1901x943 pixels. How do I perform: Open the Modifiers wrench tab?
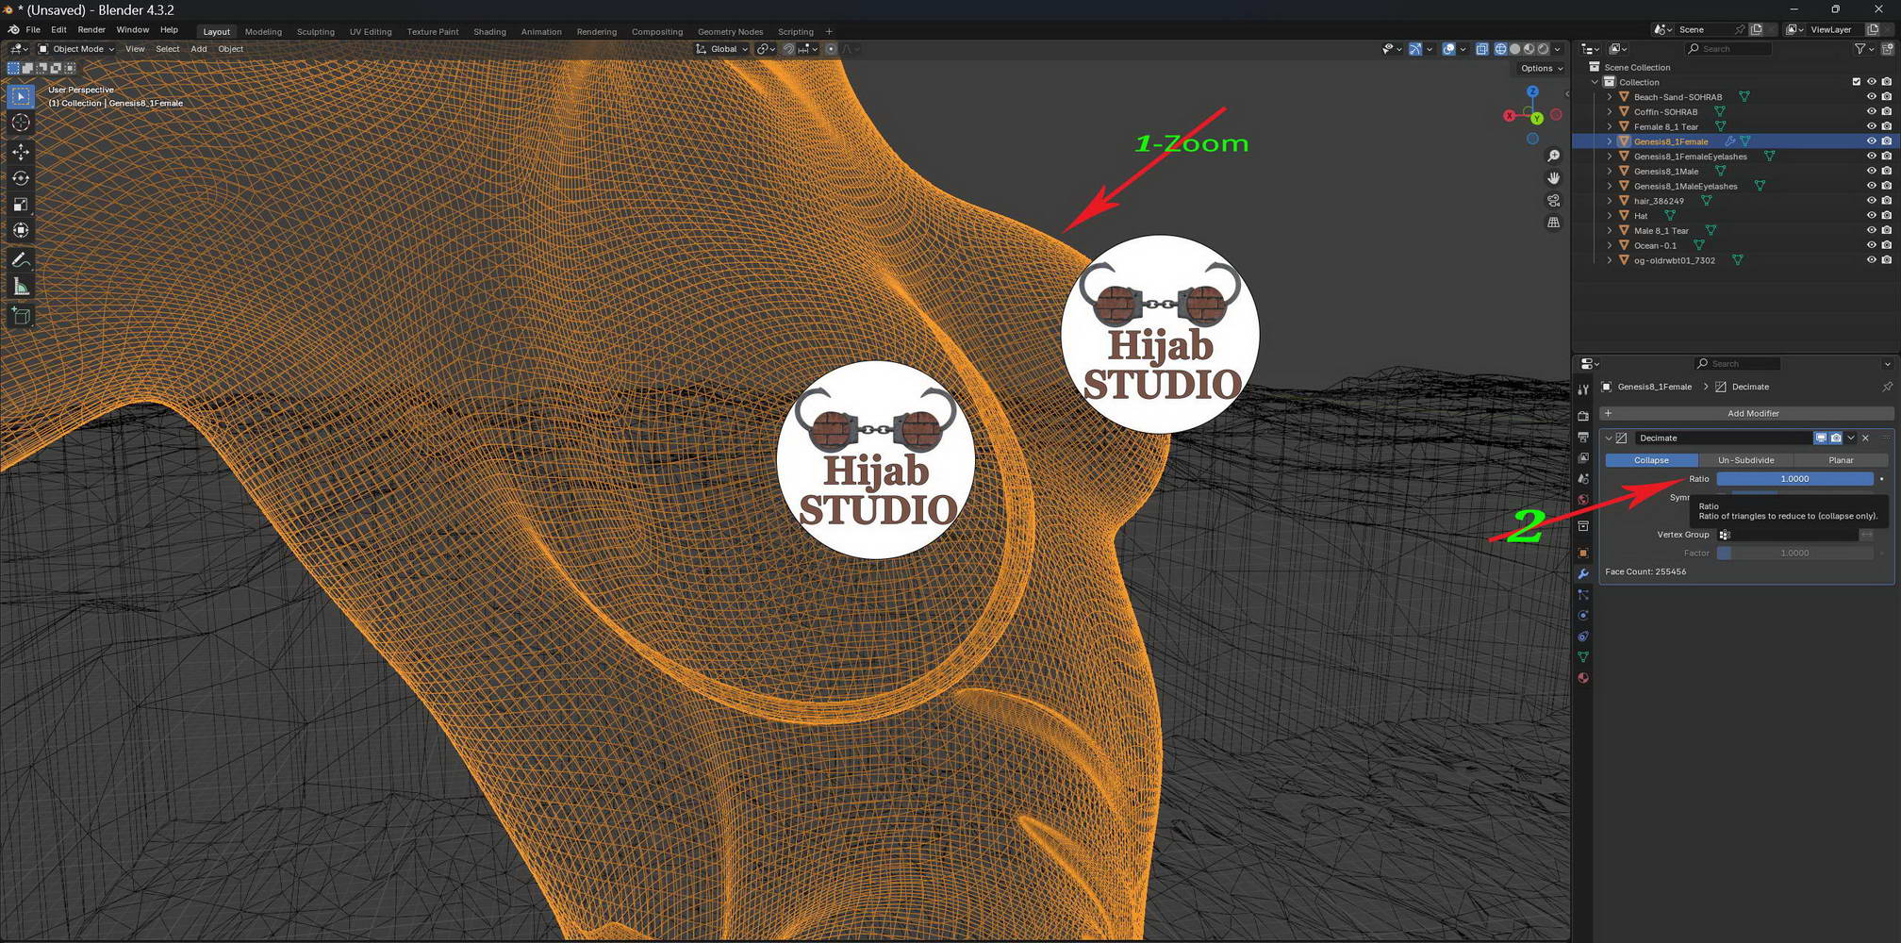pyautogui.click(x=1583, y=573)
